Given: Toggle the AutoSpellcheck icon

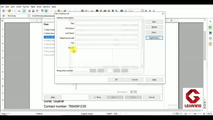Looking at the screenshot, I should click(x=46, y=11).
